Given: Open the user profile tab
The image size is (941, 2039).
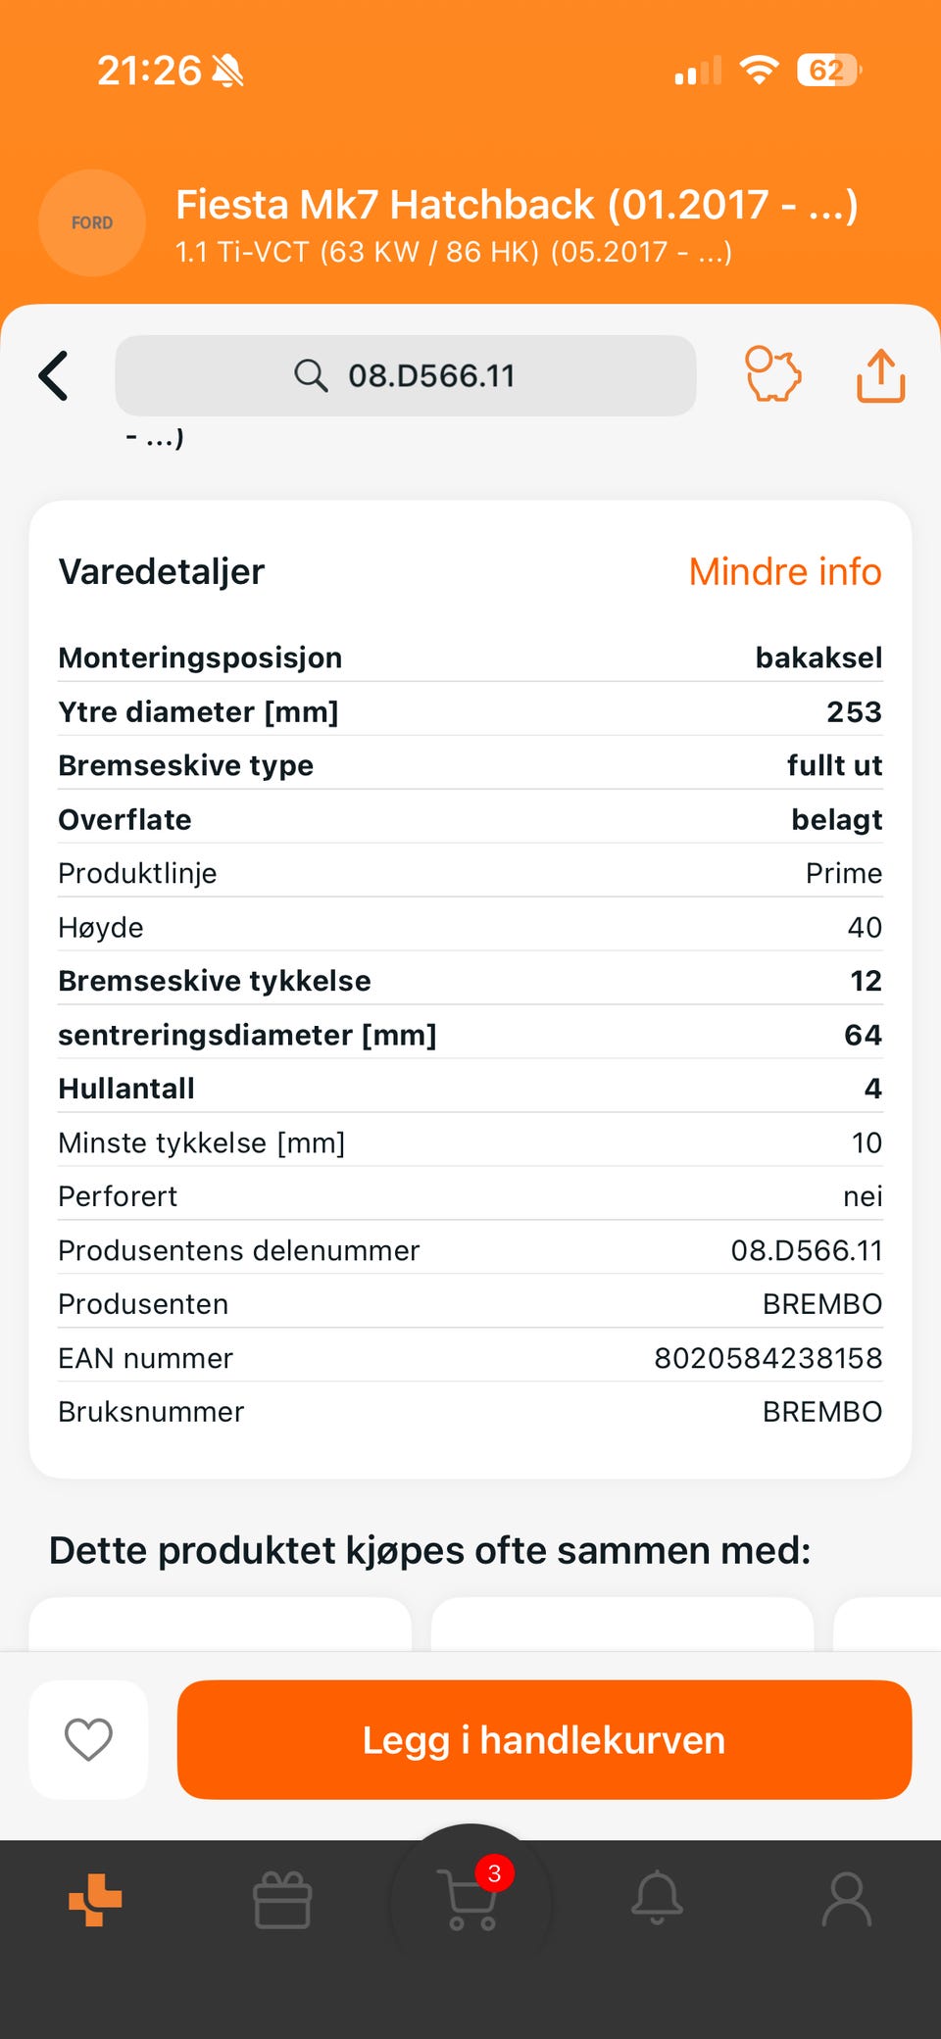Looking at the screenshot, I should click(846, 1899).
